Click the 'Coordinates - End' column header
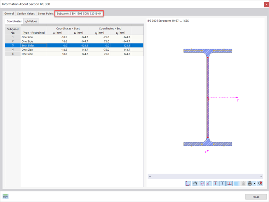This screenshot has height=202, width=269. [110, 28]
